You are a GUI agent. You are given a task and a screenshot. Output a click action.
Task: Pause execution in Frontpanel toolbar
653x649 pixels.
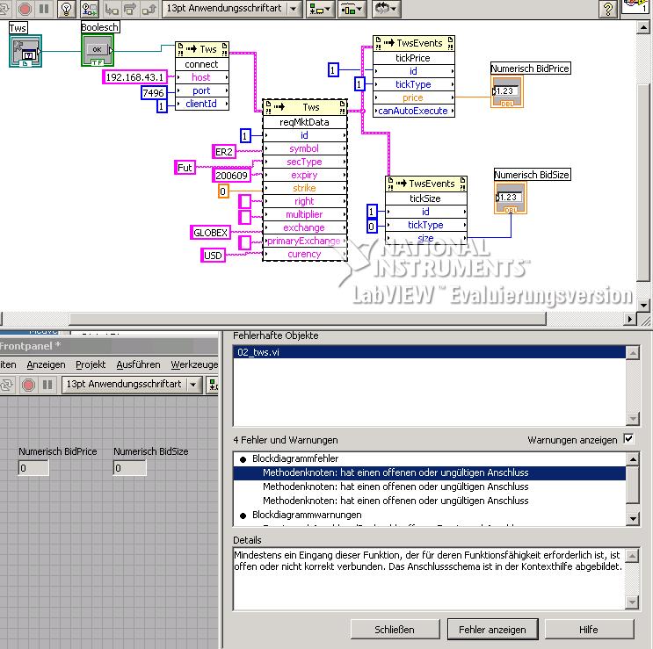pyautogui.click(x=47, y=385)
